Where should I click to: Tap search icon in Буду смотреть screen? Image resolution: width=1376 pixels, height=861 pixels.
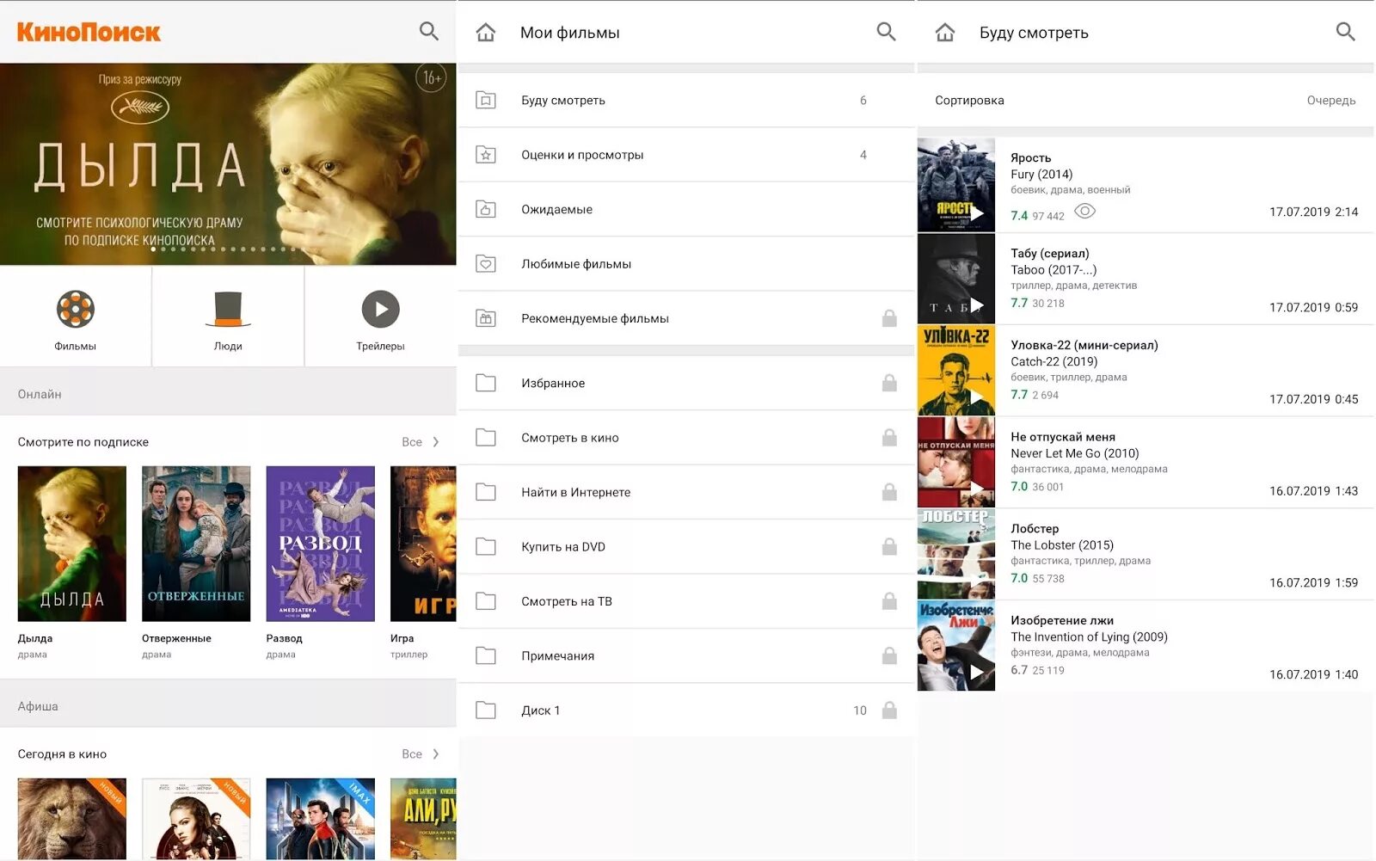pos(1345,32)
